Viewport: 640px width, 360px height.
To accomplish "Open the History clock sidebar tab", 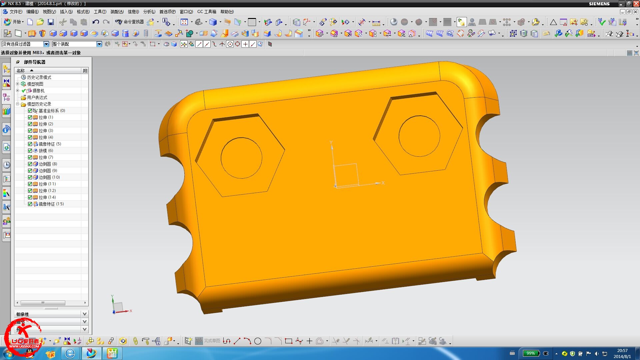I will (x=6, y=165).
